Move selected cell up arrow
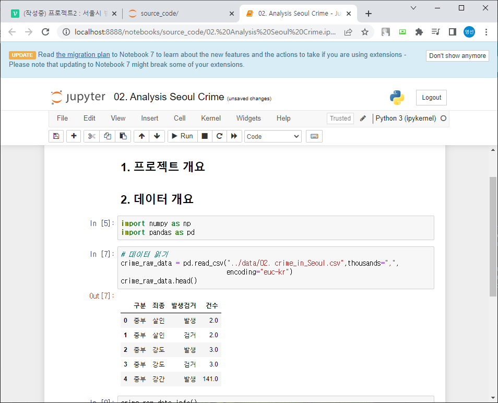 [x=141, y=136]
